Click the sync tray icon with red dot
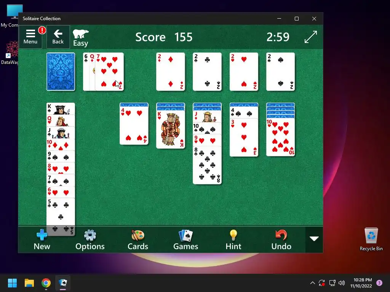390x292 pixels. coord(322,283)
